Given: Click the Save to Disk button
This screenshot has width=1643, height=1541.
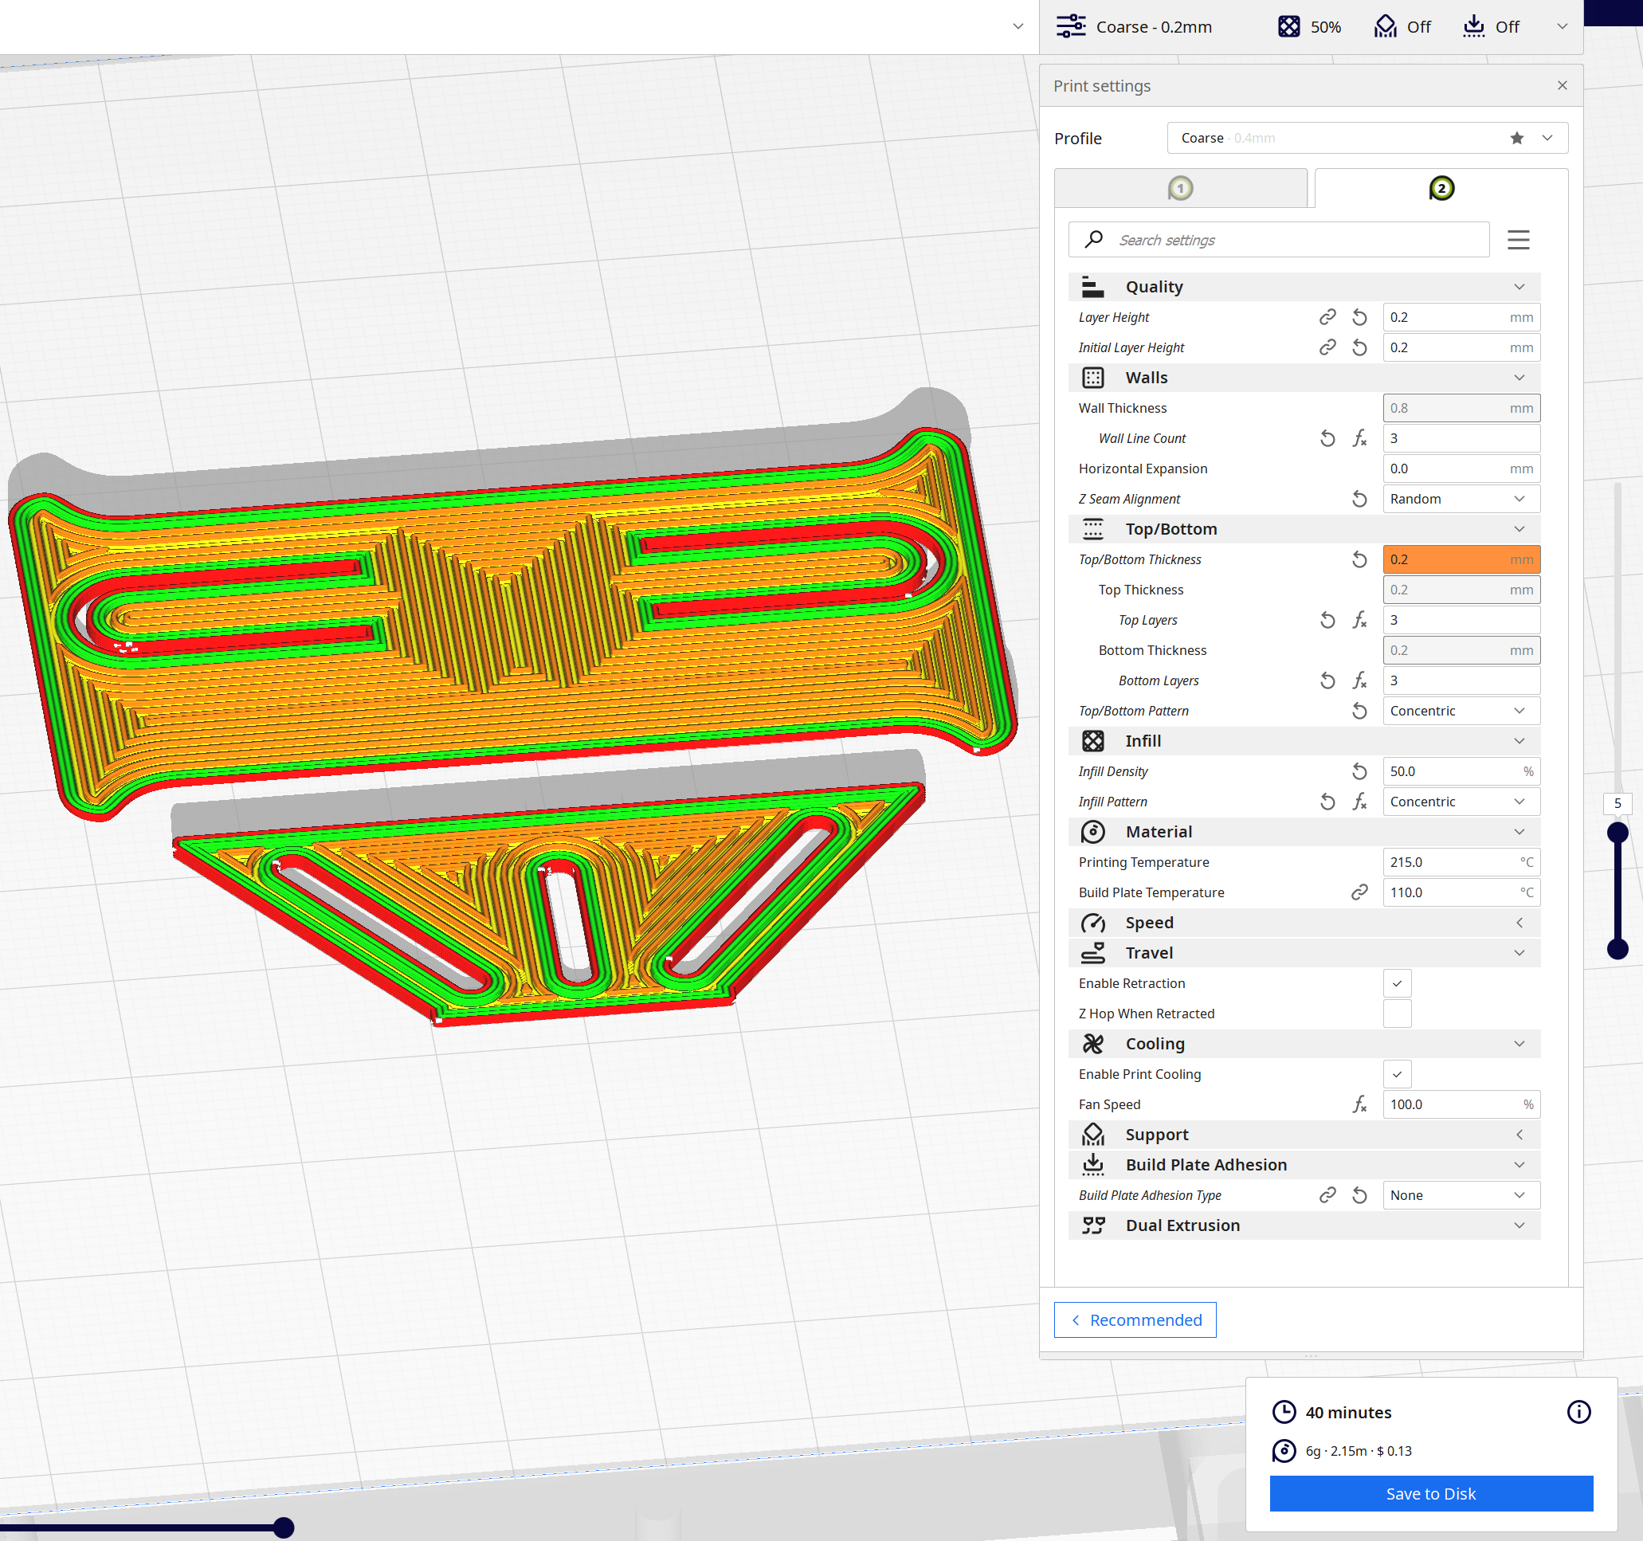Looking at the screenshot, I should (x=1429, y=1493).
